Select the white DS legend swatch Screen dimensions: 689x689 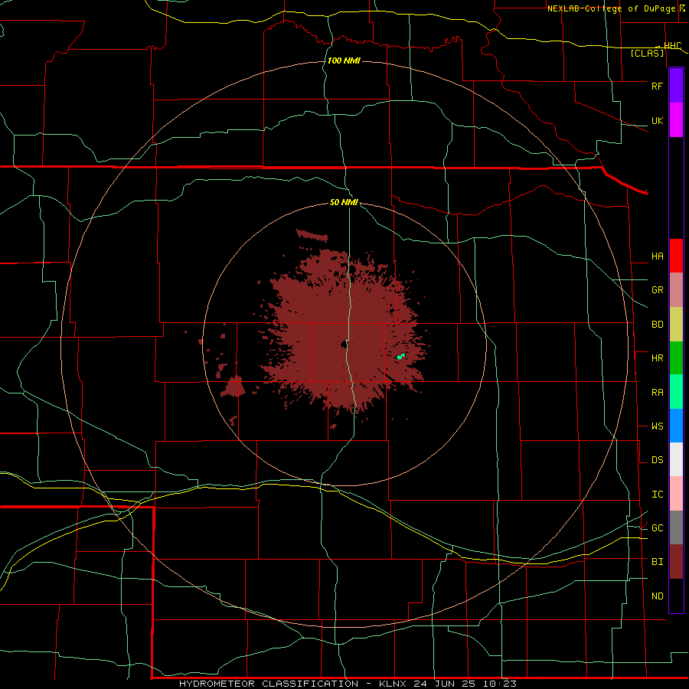(x=676, y=459)
